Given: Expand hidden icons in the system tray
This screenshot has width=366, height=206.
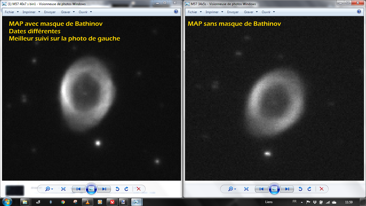Looking at the screenshot, I should tap(302, 202).
